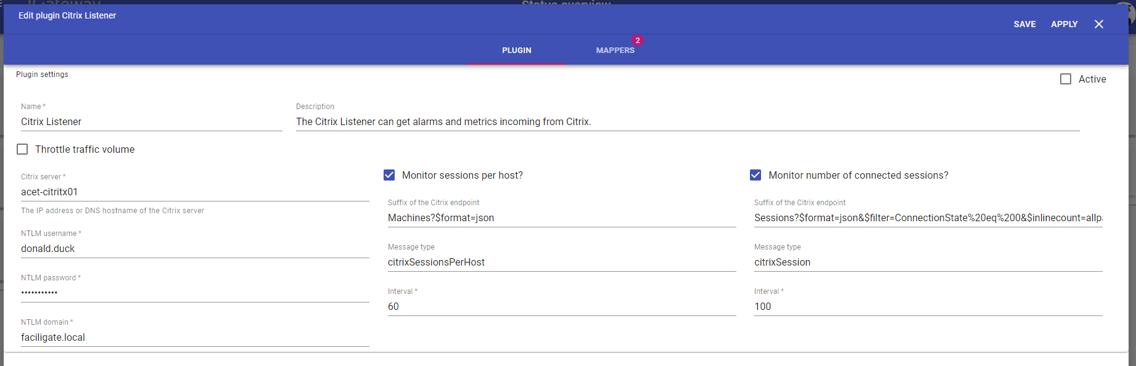Switch to the Mappers tab
Screen dimensions: 1136x366
click(x=615, y=51)
